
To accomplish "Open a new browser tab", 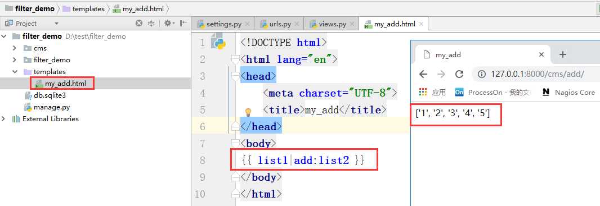I will tap(562, 54).
